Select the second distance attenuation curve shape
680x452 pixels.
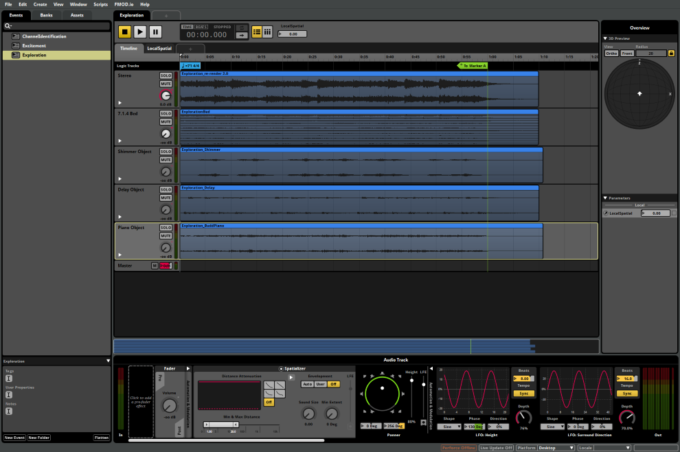pyautogui.click(x=280, y=385)
